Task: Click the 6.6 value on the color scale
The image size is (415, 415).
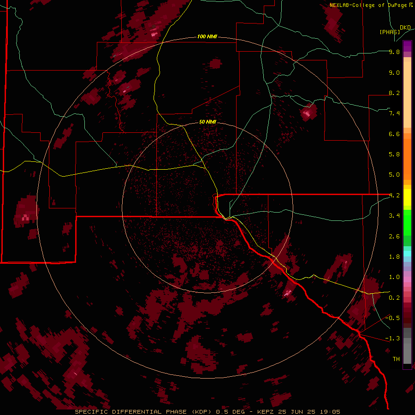Action: click(x=394, y=134)
